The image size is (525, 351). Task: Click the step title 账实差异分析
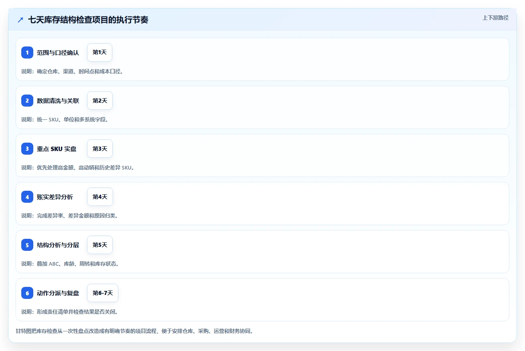point(55,197)
